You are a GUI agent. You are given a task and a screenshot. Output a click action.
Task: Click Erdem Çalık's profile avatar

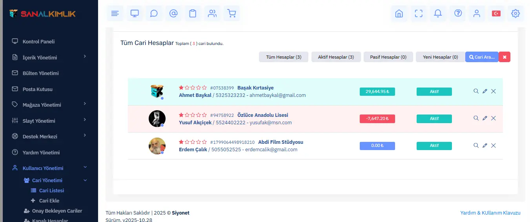(157, 146)
